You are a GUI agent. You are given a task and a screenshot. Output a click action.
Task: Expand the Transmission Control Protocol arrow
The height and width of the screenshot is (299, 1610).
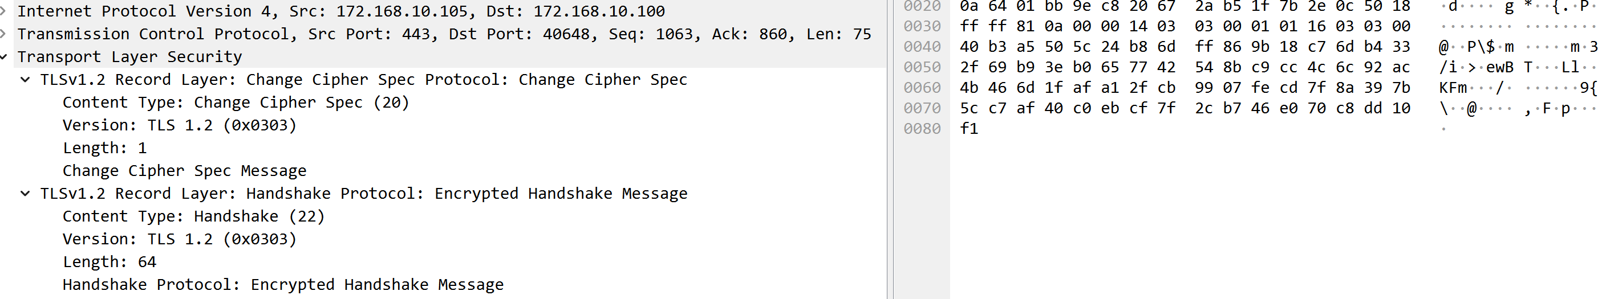point(3,34)
